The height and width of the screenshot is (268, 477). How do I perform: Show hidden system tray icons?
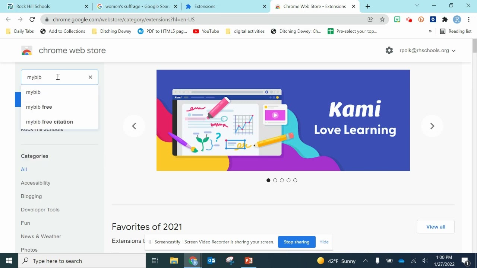click(x=366, y=261)
